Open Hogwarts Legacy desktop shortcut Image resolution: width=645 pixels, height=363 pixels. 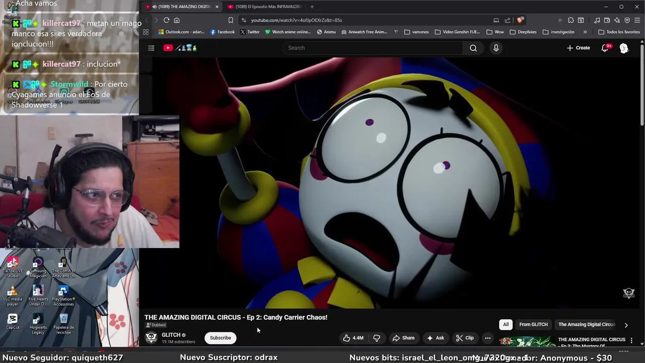(x=38, y=324)
